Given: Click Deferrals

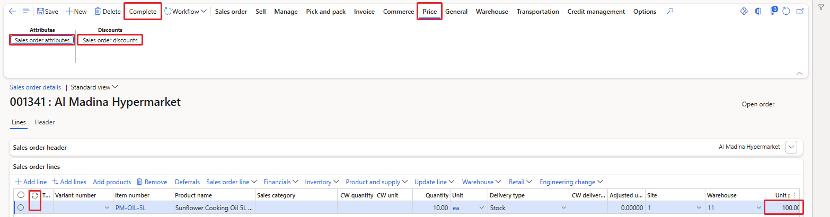Looking at the screenshot, I should (187, 182).
